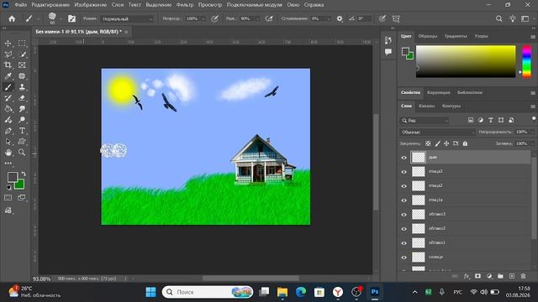538x302 pixels.
Task: Select the Horizontal Type tool
Action: coord(22,131)
